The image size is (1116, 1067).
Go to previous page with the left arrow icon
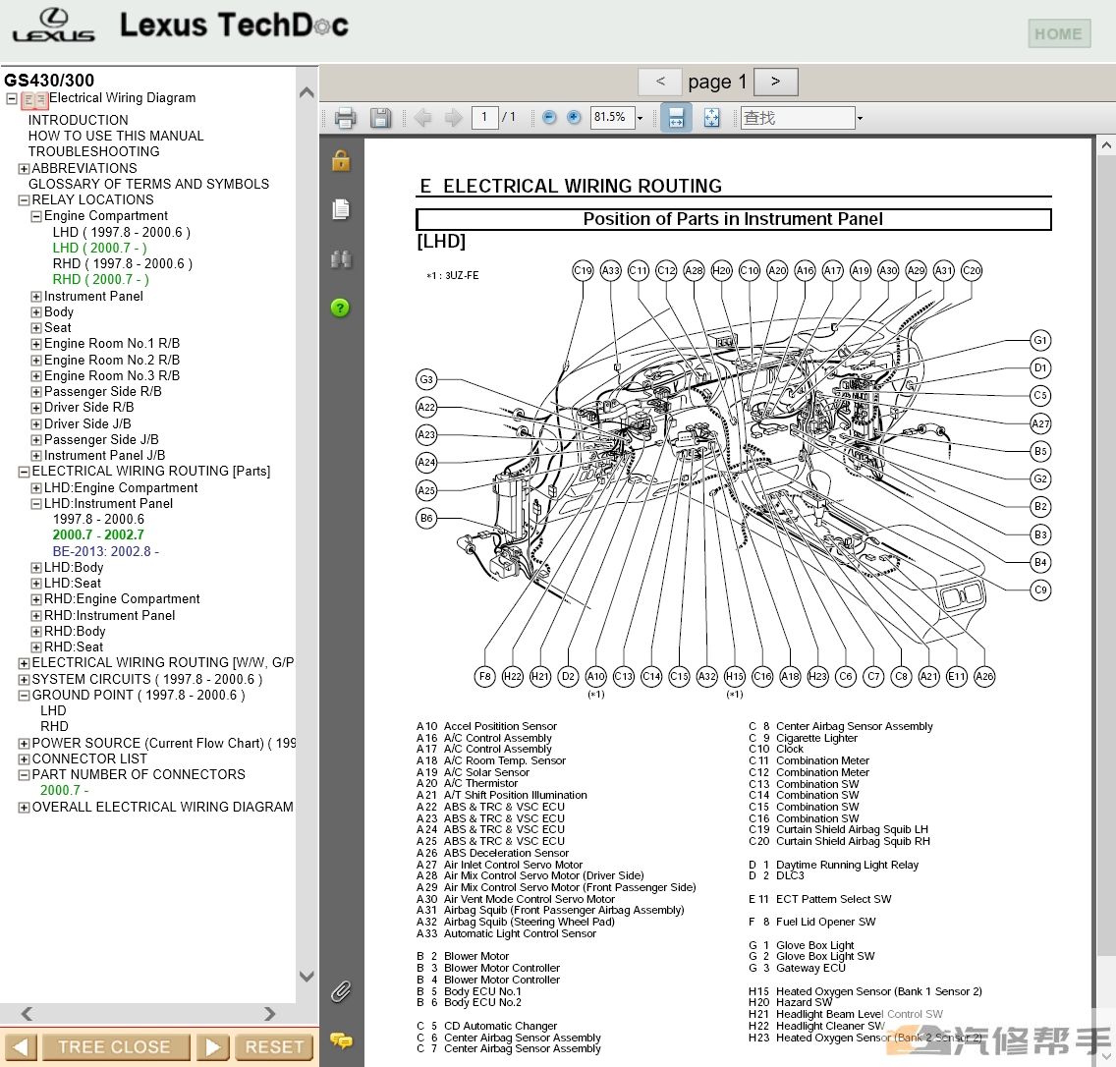(x=422, y=118)
